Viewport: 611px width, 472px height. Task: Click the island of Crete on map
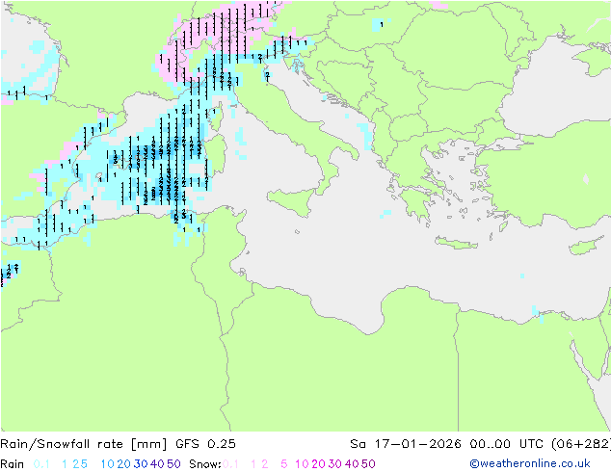pyautogui.click(x=456, y=243)
